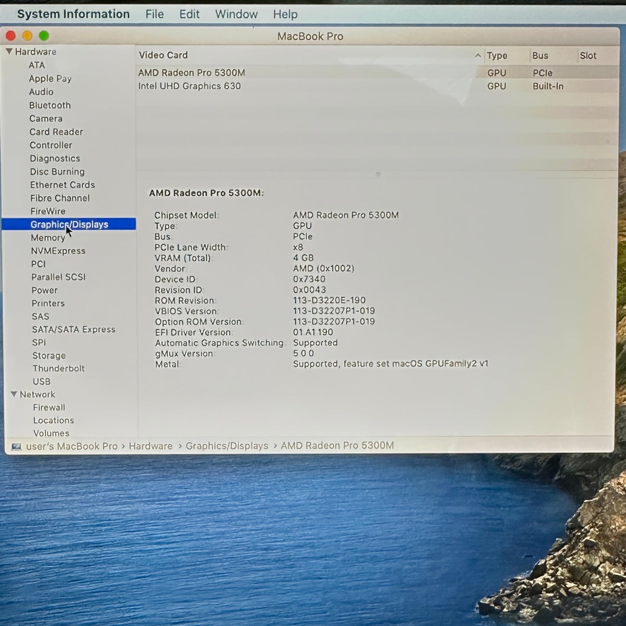626x626 pixels.
Task: Collapse the Hardware tree section
Action: [9, 51]
